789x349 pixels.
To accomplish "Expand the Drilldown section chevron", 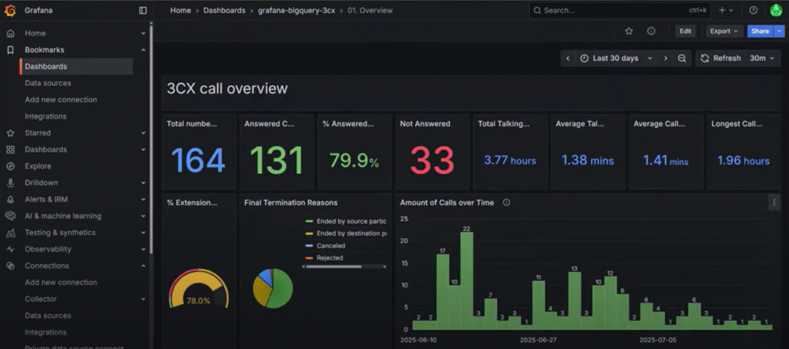I will click(x=143, y=183).
